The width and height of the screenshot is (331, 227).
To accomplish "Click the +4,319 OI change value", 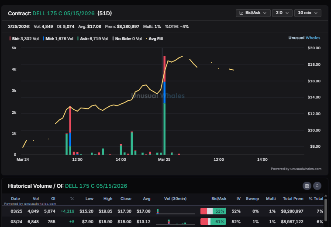I will (x=67, y=211).
